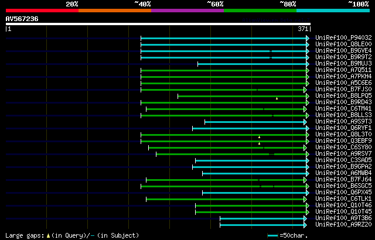375x240 pixels.
Task: Open the UniRef100_B9R9T2 hit label
Action: pos(343,57)
